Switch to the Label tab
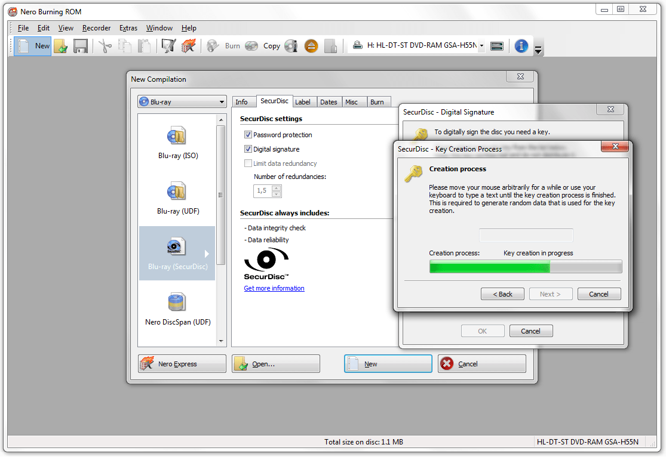This screenshot has height=457, width=666. pos(304,101)
